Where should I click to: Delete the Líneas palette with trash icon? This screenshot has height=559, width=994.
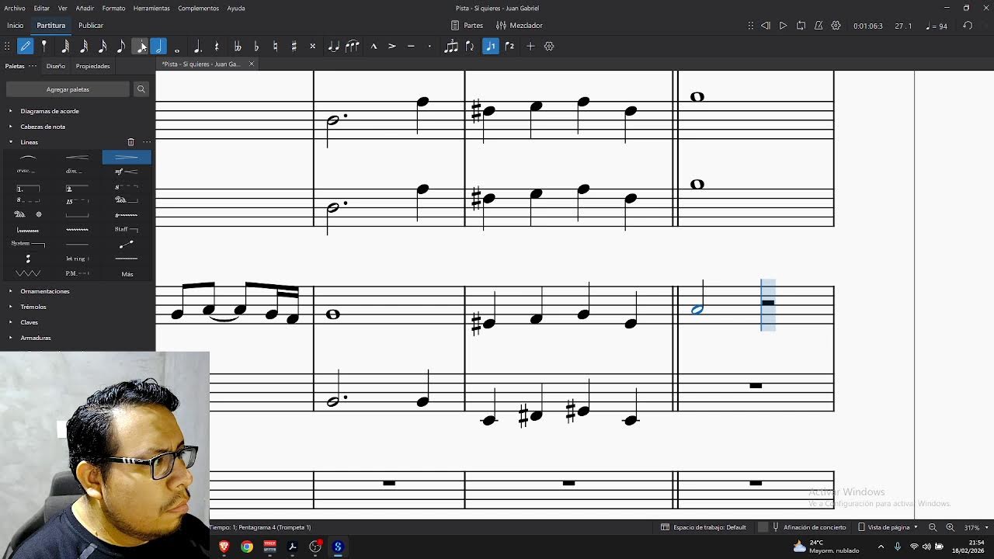coord(130,142)
